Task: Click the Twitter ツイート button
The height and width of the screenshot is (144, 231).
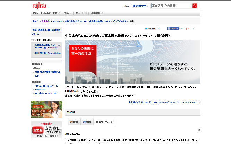Action: pyautogui.click(x=150, y=29)
